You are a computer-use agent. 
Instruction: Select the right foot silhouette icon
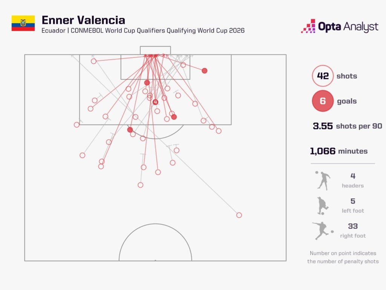(x=323, y=231)
